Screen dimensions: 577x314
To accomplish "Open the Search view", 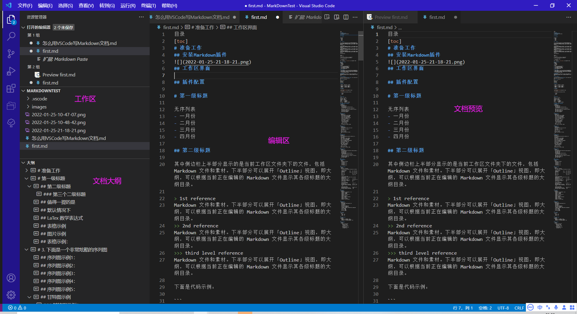I will point(11,36).
